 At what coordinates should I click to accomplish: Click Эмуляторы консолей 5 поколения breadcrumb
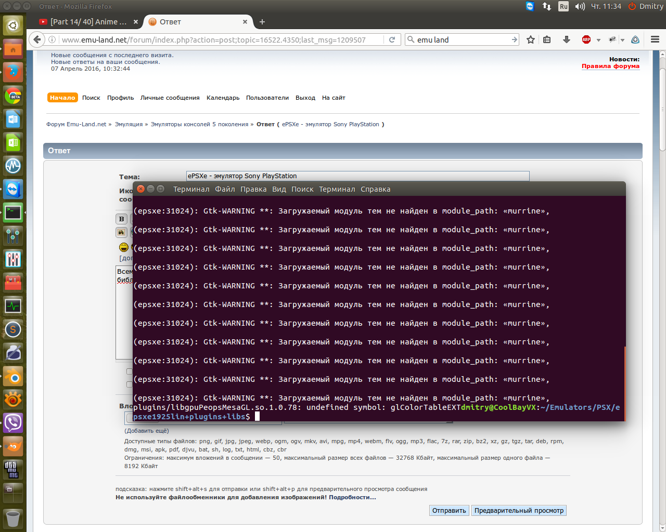click(x=199, y=124)
